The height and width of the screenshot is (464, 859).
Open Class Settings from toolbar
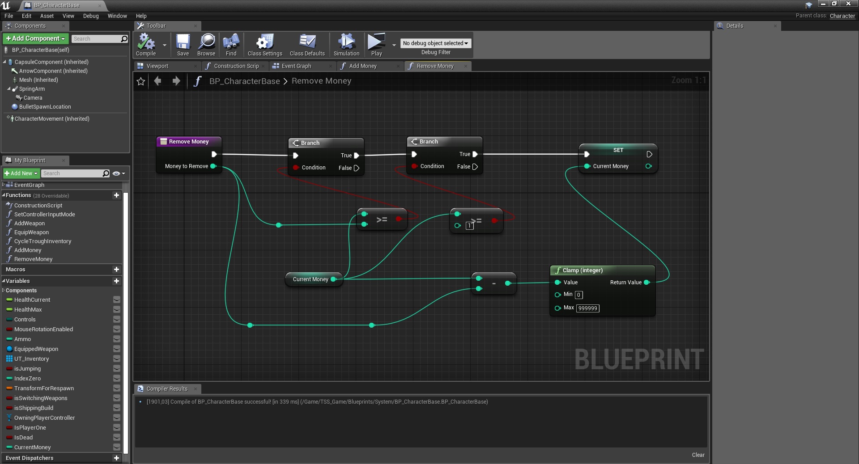pyautogui.click(x=265, y=44)
